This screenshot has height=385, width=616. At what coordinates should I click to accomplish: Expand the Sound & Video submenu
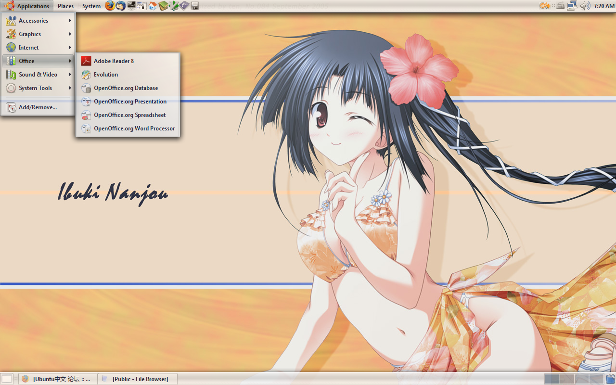coord(38,75)
